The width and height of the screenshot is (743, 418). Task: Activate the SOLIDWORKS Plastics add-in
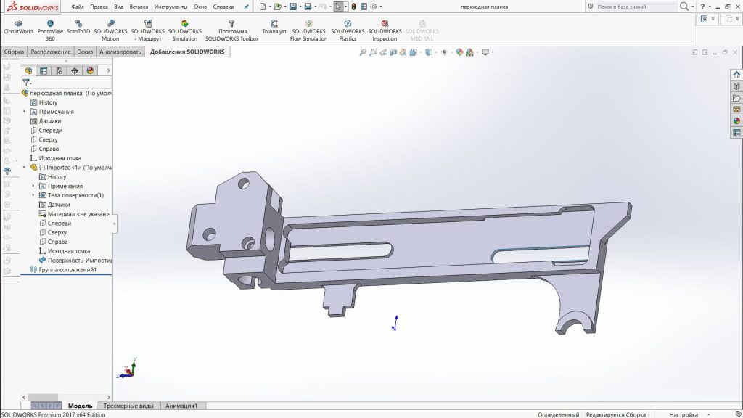[348, 30]
